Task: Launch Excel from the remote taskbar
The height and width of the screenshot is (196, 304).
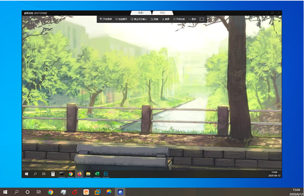Action: 97,174
